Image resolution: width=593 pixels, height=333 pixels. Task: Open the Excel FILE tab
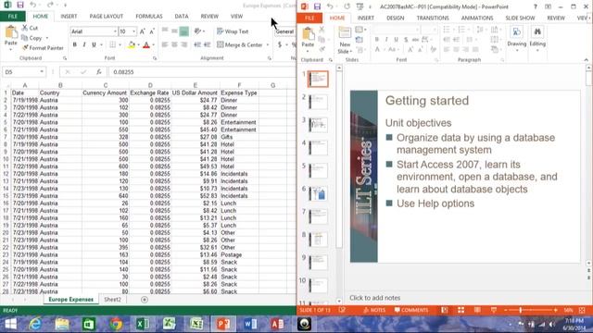(12, 17)
